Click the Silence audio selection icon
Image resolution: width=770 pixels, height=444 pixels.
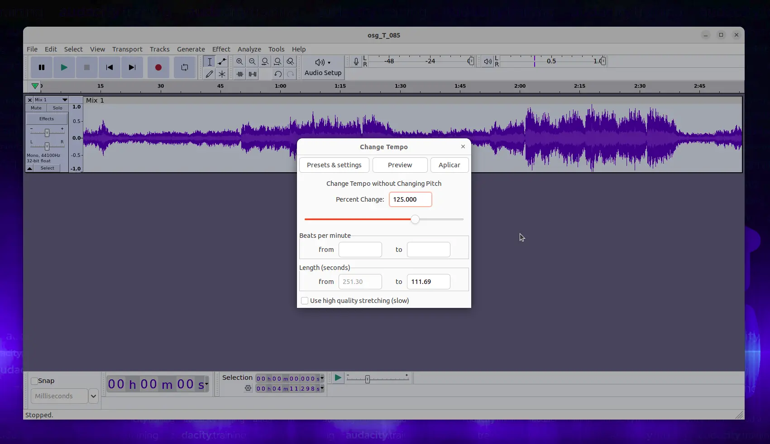[x=253, y=74]
